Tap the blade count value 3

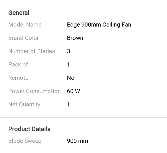click(x=68, y=51)
